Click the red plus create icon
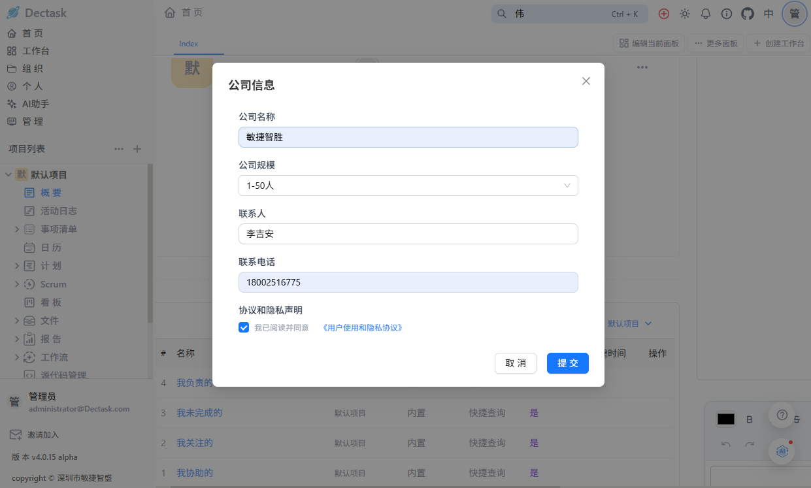Image resolution: width=811 pixels, height=488 pixels. (x=664, y=14)
